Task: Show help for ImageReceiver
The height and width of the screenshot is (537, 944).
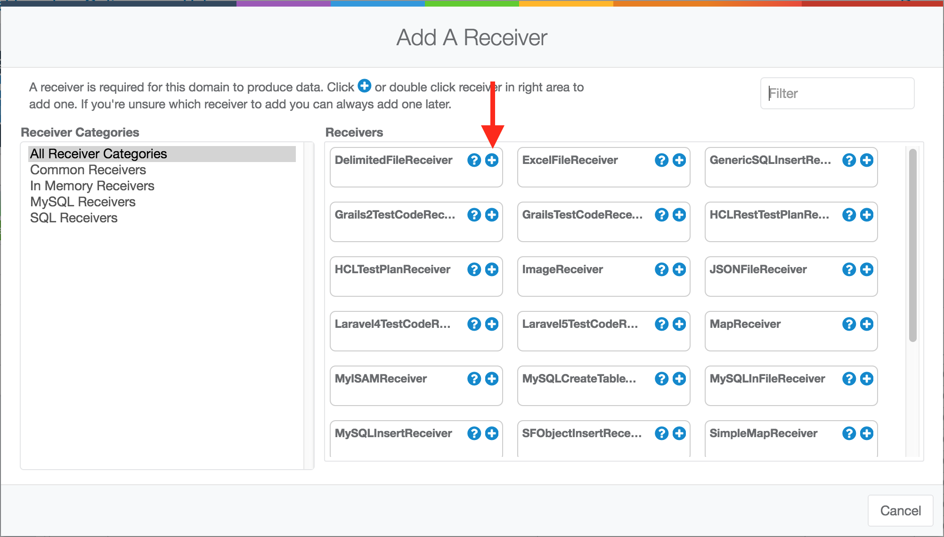Action: click(661, 269)
